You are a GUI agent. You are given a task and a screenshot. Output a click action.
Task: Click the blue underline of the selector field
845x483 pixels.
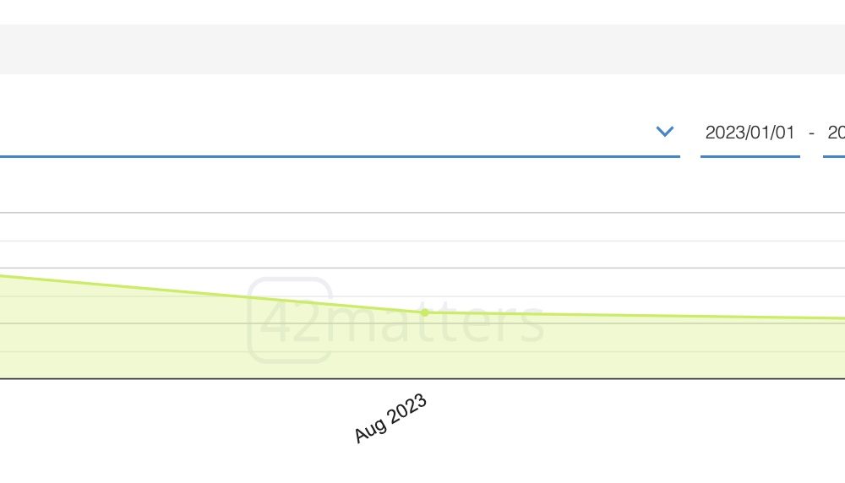pyautogui.click(x=340, y=157)
